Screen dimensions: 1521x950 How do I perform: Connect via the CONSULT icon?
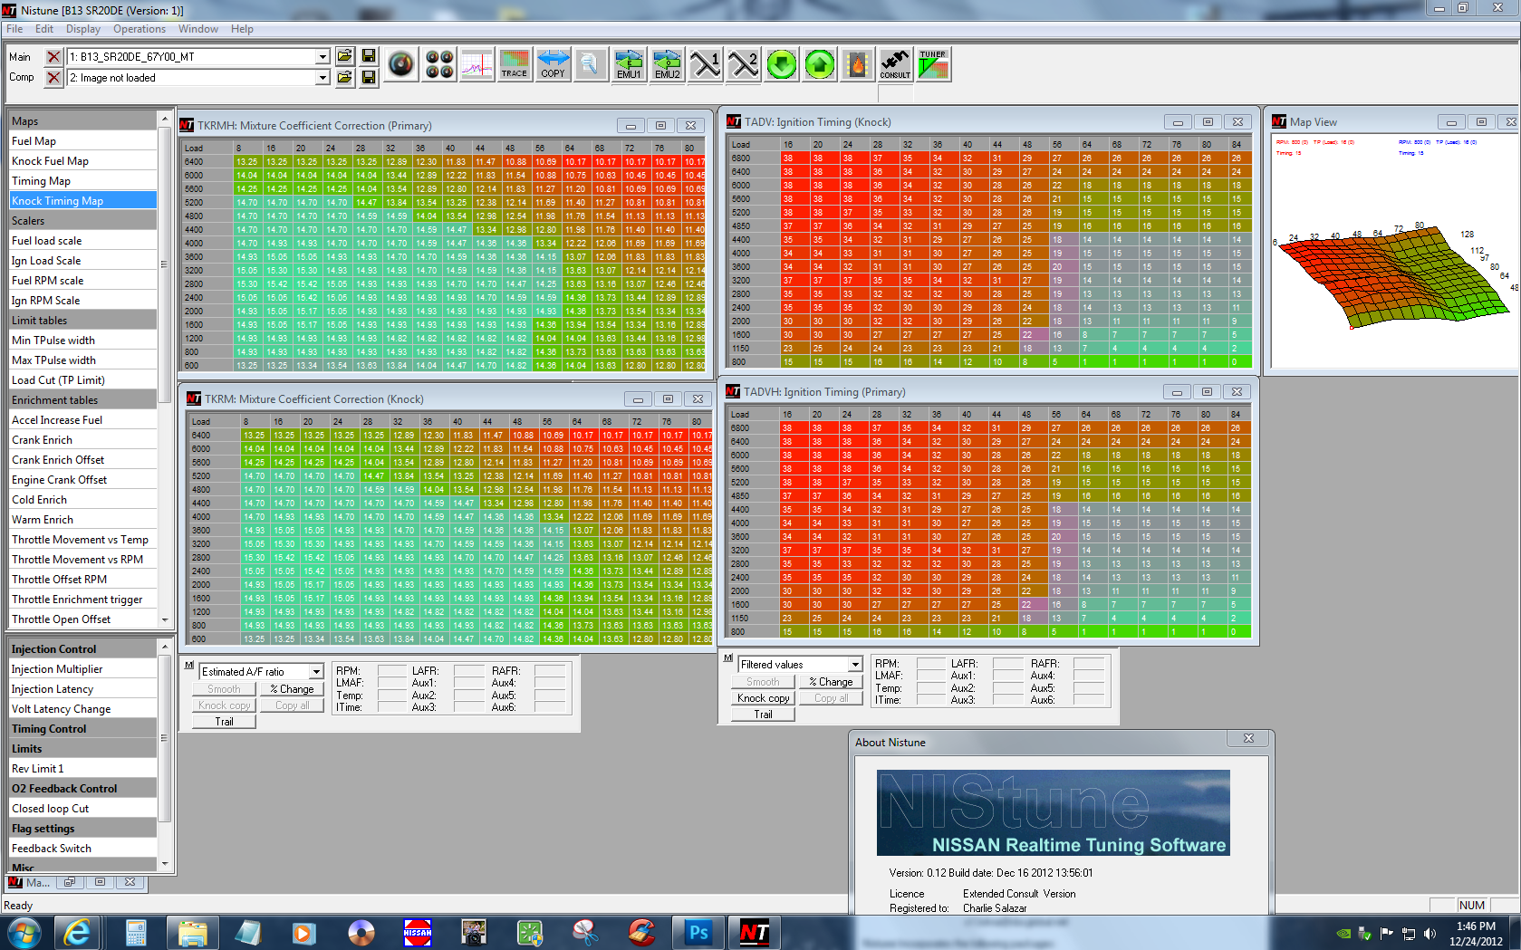pos(895,64)
